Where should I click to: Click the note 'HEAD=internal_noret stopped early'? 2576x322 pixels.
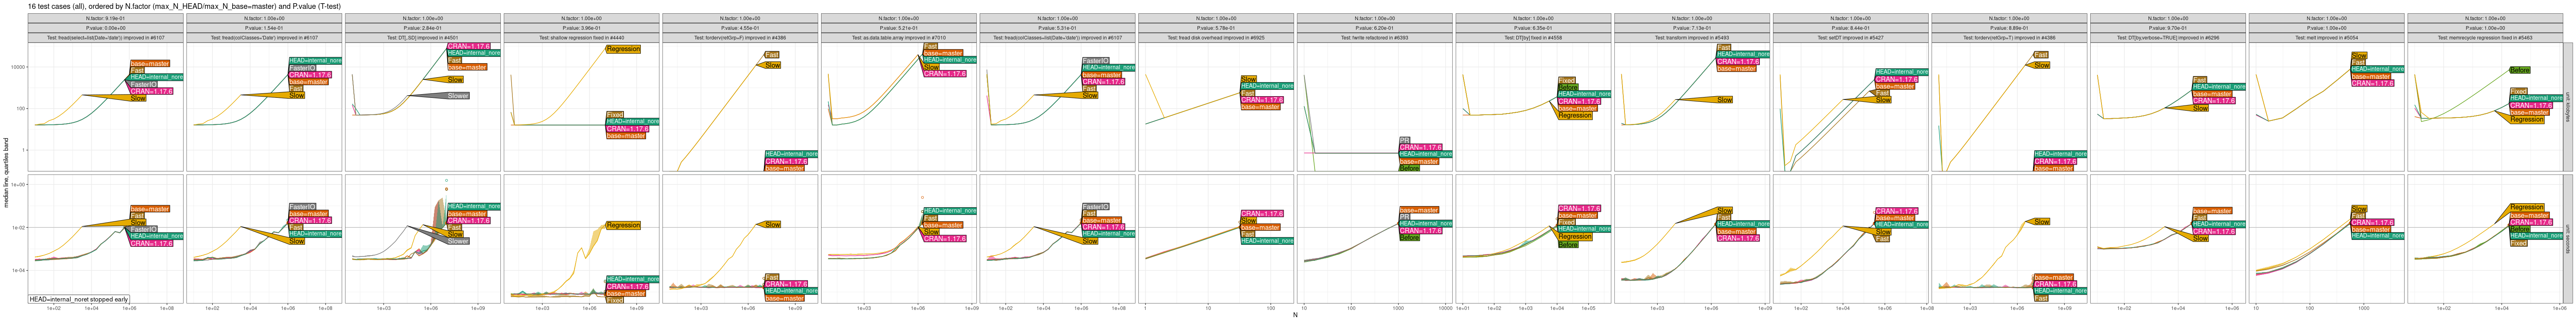pos(79,299)
